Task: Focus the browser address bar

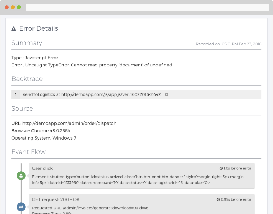Action: (147, 7)
